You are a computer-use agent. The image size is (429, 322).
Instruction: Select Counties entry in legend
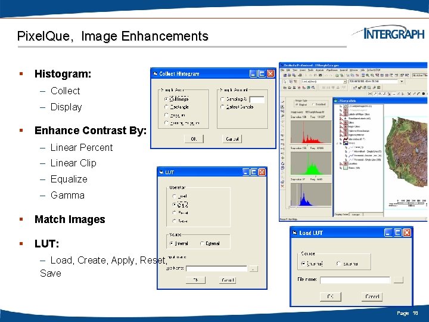pos(353,163)
